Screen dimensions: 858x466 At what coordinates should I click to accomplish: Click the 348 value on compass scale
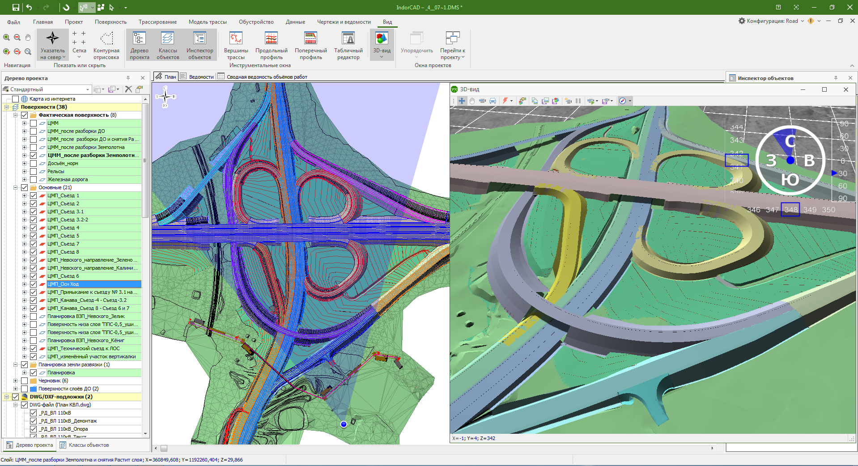click(790, 210)
